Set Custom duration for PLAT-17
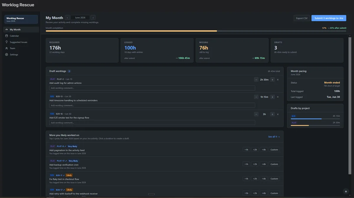354x198 pixels. 274,164
